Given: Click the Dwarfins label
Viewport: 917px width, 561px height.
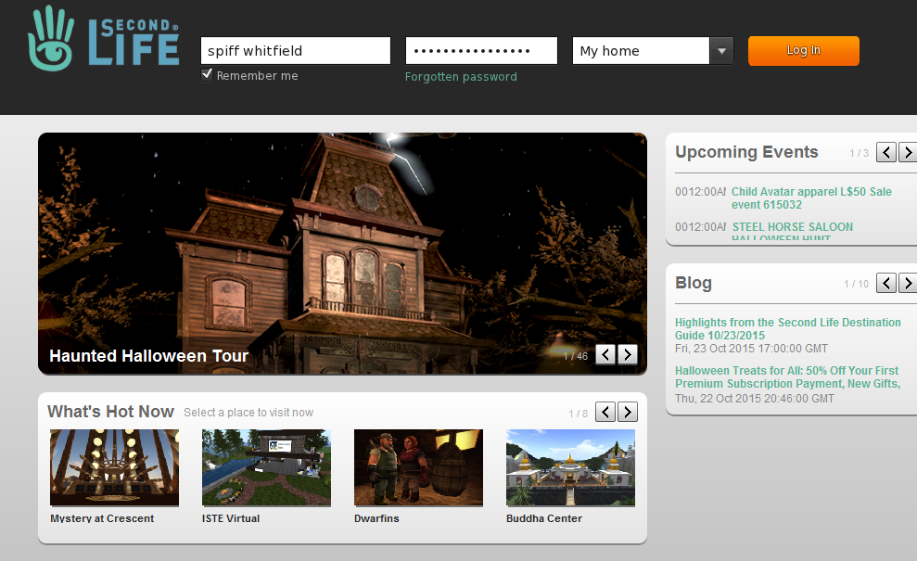Looking at the screenshot, I should point(376,518).
